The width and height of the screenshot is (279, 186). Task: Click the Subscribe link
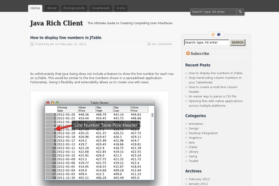point(200,53)
